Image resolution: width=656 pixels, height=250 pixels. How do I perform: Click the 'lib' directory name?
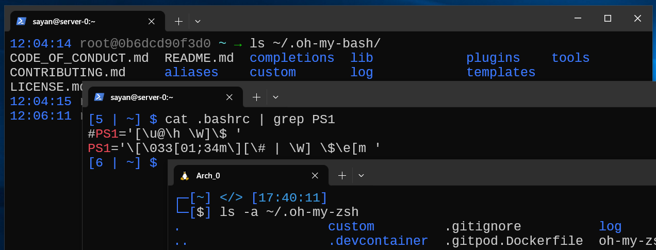point(362,58)
